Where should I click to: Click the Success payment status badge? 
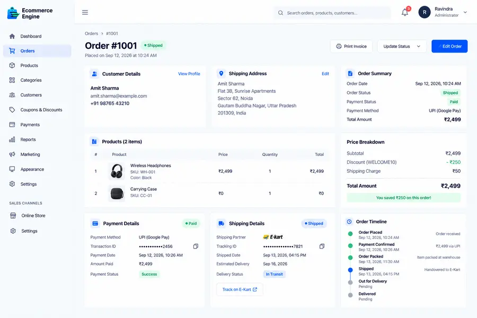point(149,274)
